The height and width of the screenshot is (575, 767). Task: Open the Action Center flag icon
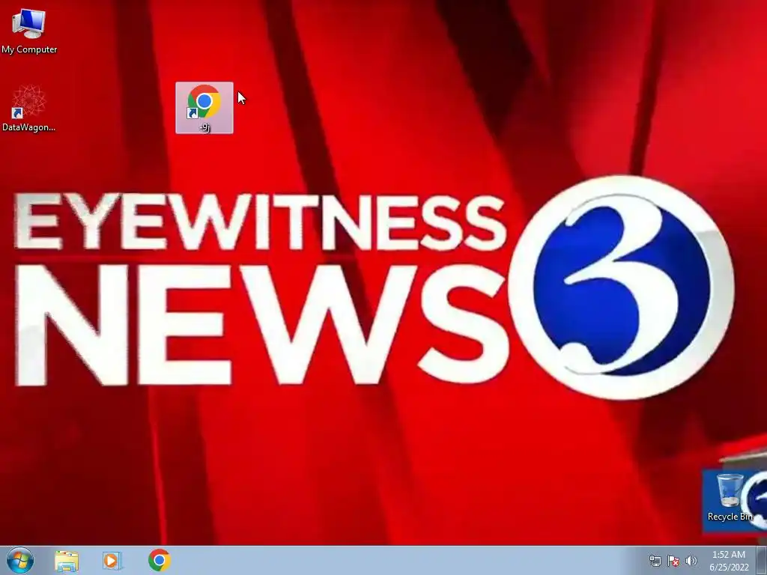click(x=673, y=561)
